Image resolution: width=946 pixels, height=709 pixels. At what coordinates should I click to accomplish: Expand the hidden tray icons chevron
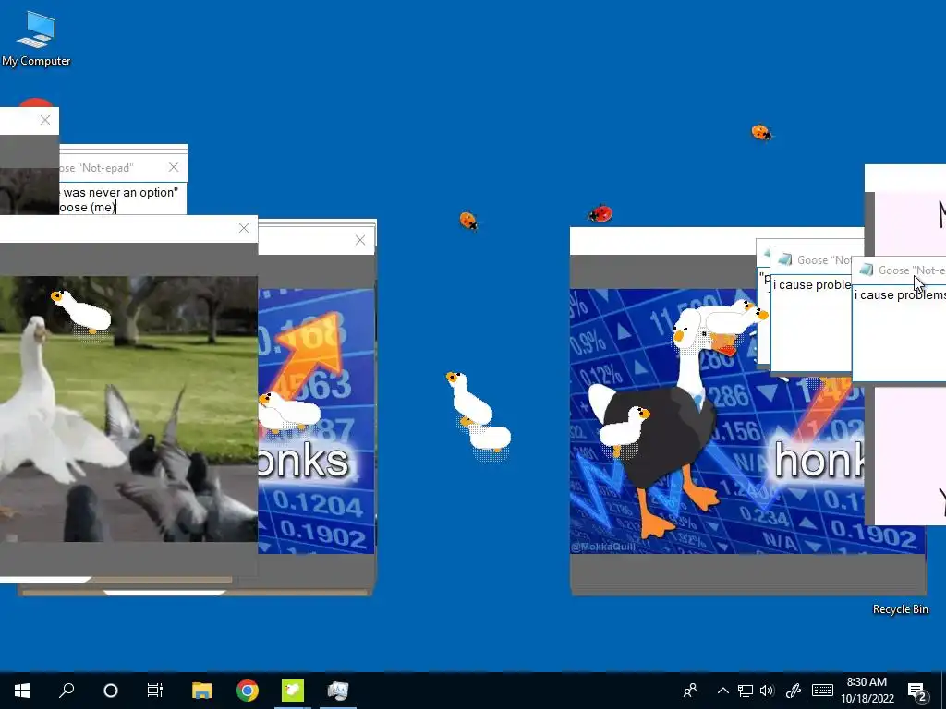point(722,691)
